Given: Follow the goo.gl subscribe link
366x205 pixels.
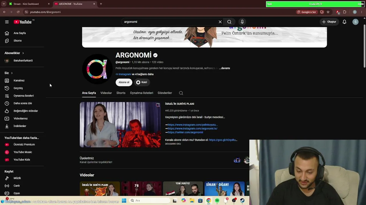Looking at the screenshot, I should pos(223,140).
